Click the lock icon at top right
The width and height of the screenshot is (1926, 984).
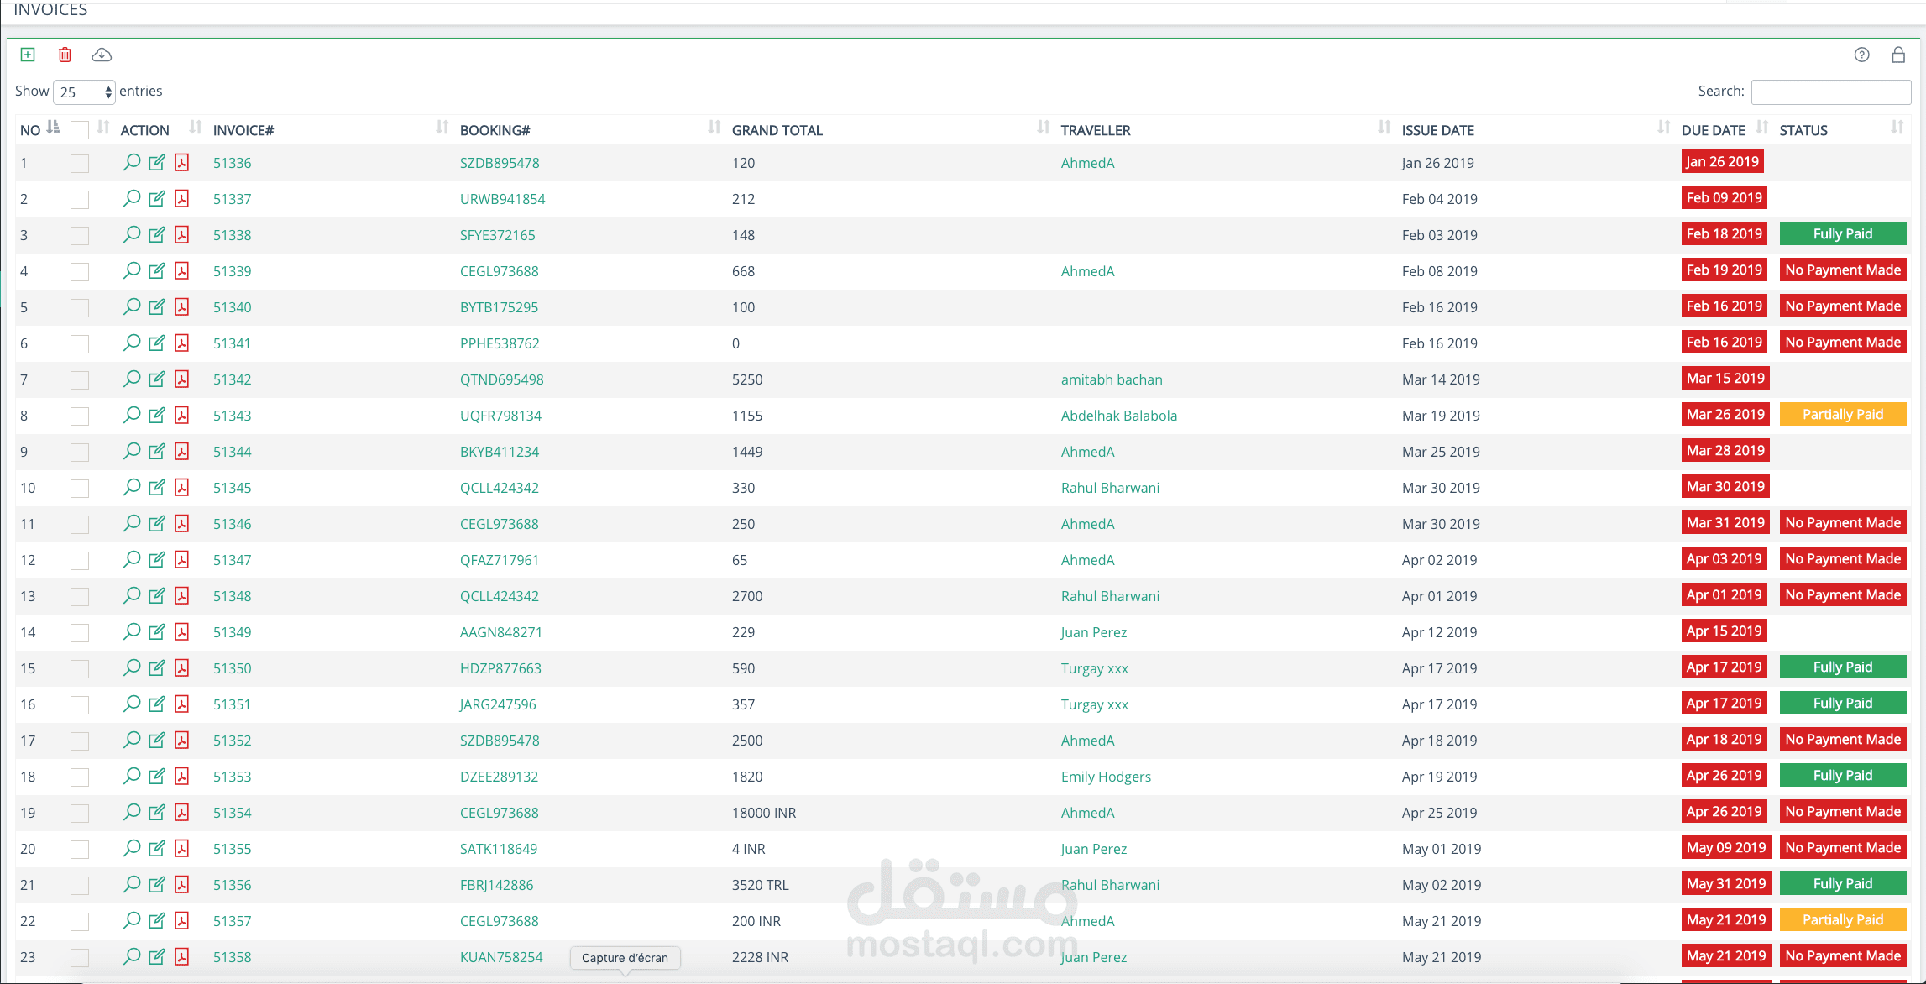point(1897,55)
